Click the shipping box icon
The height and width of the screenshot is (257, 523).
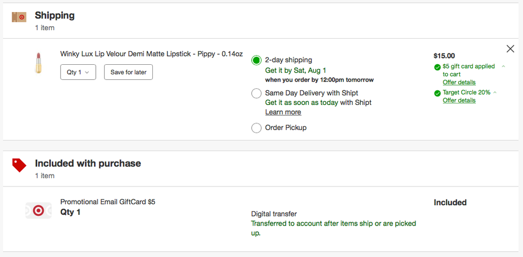[x=19, y=17]
